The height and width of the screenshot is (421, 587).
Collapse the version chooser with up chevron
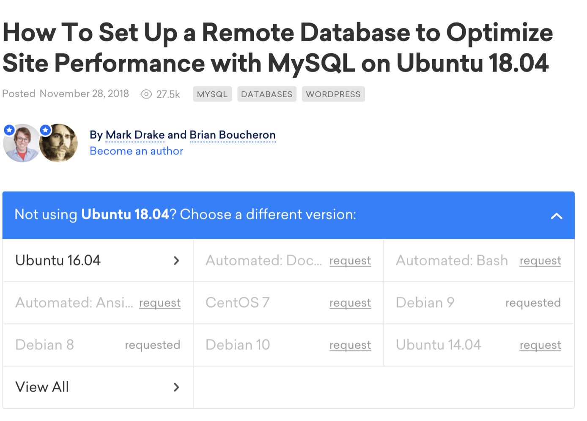point(557,216)
